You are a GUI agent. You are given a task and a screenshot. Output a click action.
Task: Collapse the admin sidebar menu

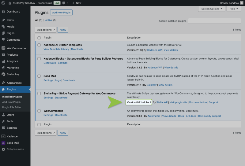(13, 149)
